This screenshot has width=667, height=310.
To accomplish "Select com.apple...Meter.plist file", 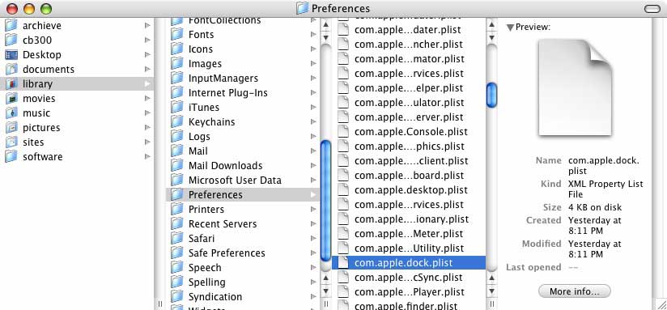I will [409, 233].
